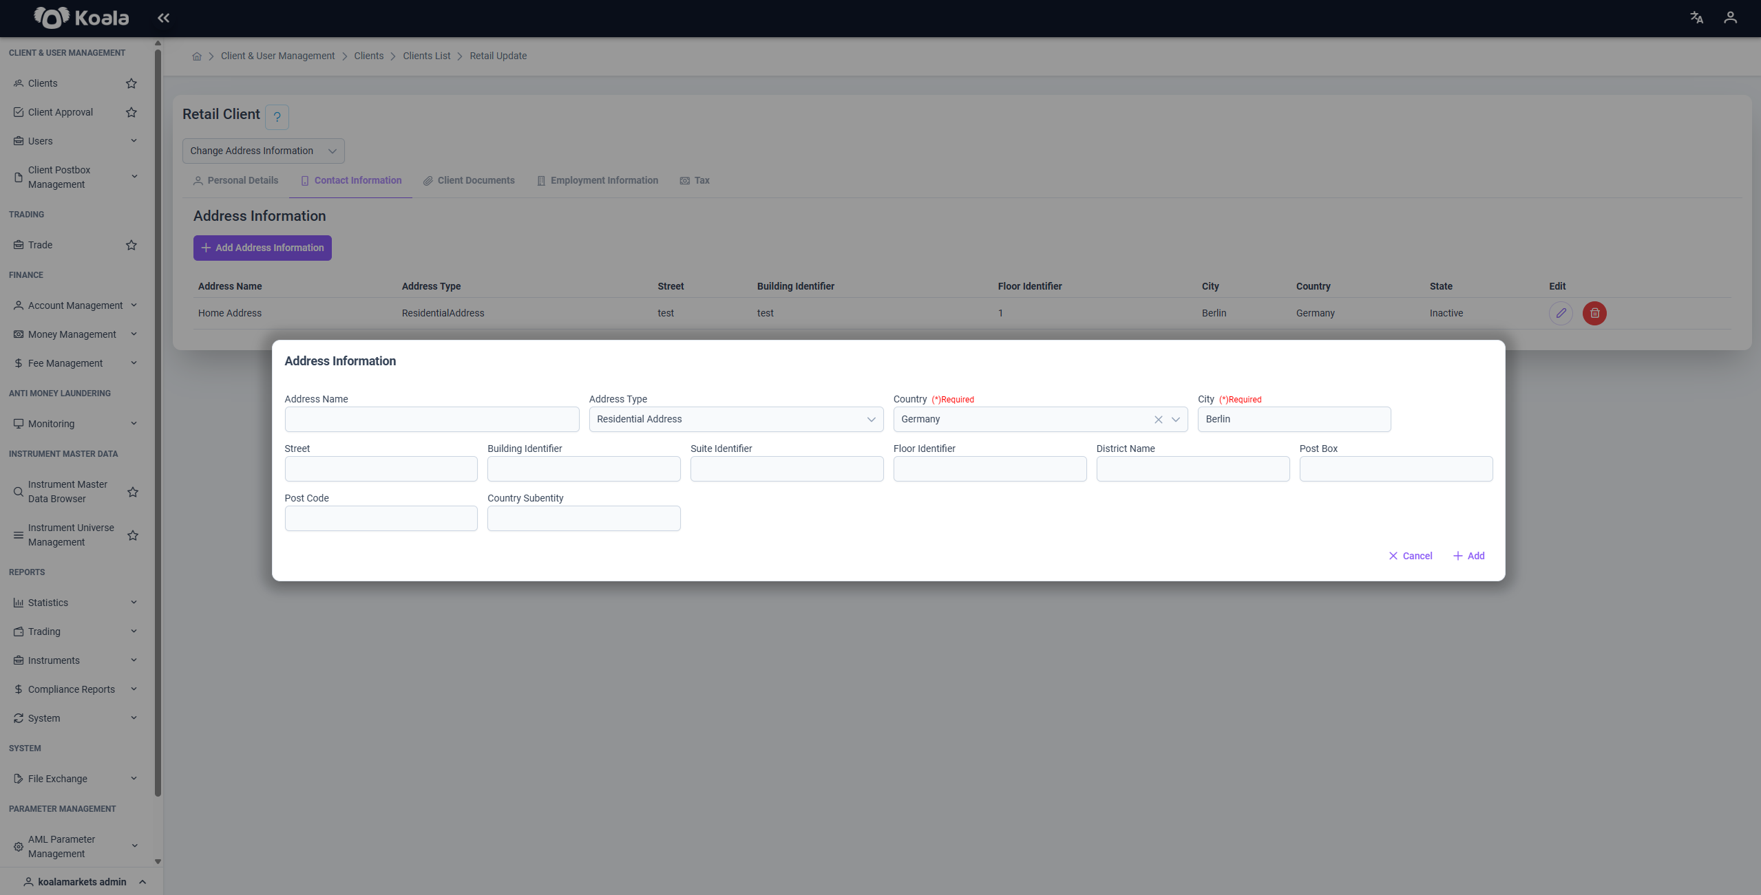Favorite the Trade menu star
Viewport: 1761px width, 895px height.
pyautogui.click(x=131, y=245)
